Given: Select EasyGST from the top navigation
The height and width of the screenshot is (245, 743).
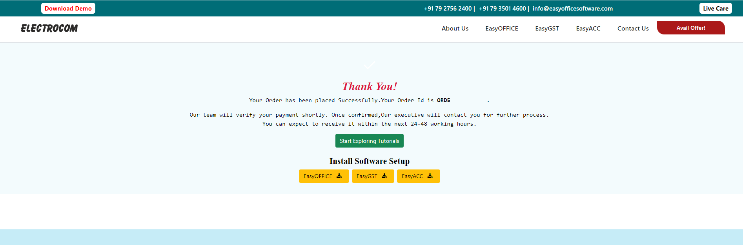Looking at the screenshot, I should coord(547,29).
